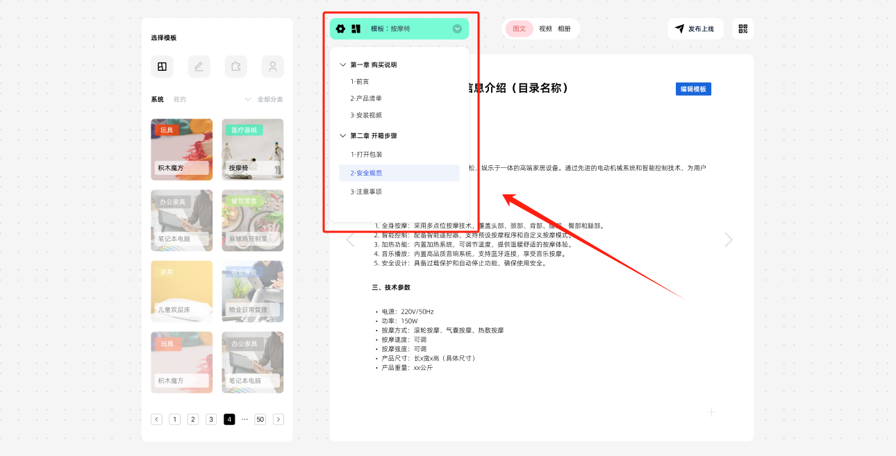The height and width of the screenshot is (456, 896).
Task: Go to next slide with right arrow
Action: 728,240
